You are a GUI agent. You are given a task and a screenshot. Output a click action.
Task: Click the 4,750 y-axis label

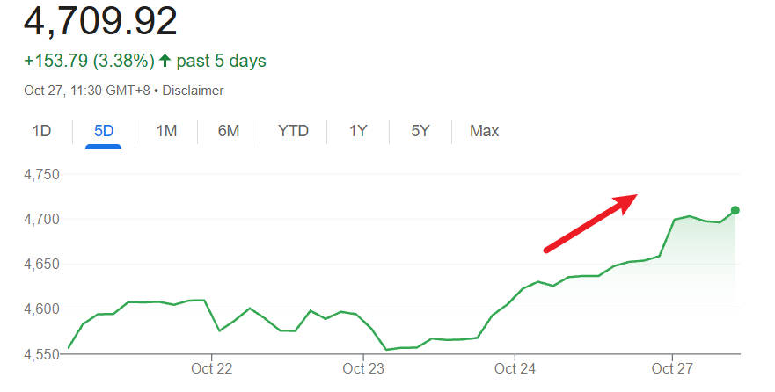[41, 175]
